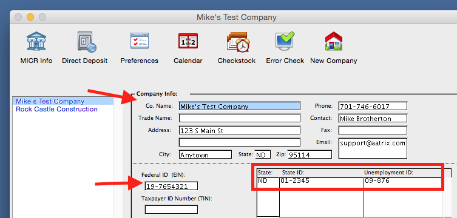Click the State ID column header
Viewport: 457px width, 218px height.
[x=293, y=173]
